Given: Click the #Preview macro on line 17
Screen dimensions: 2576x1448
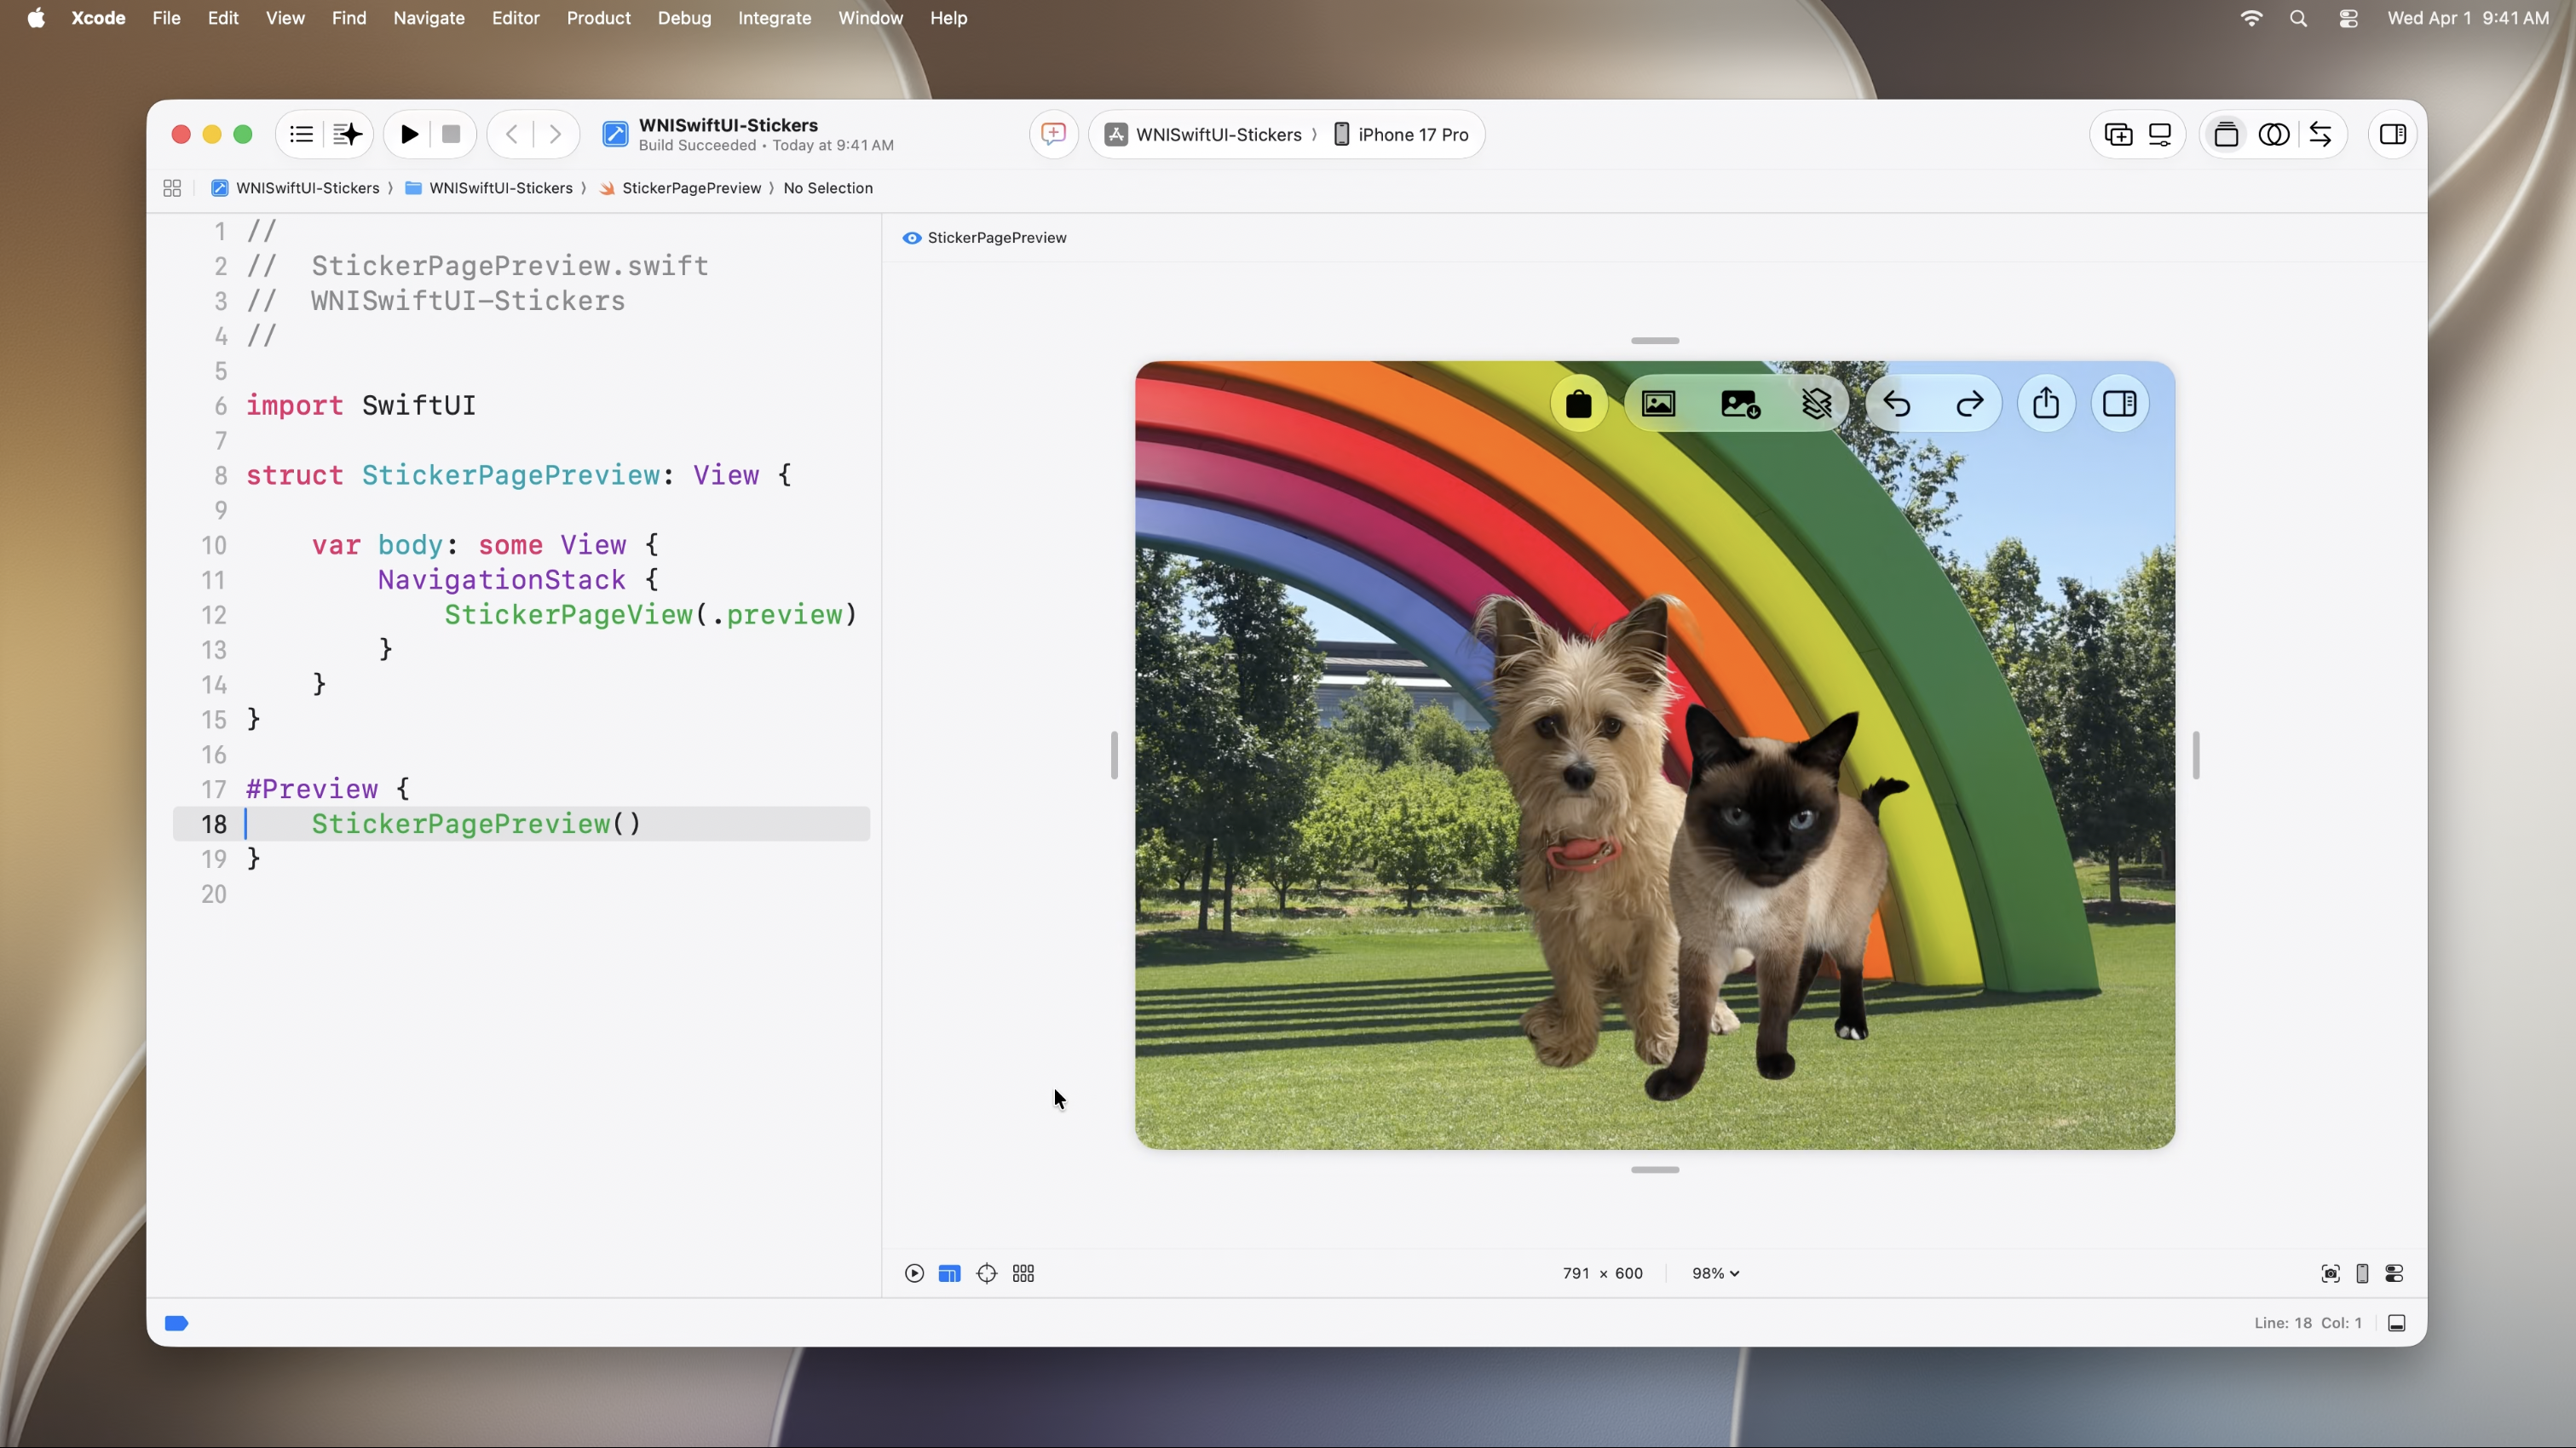Looking at the screenshot, I should click(312, 789).
